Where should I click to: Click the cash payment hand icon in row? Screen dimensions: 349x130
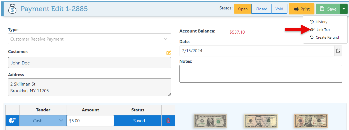[x=12, y=121]
